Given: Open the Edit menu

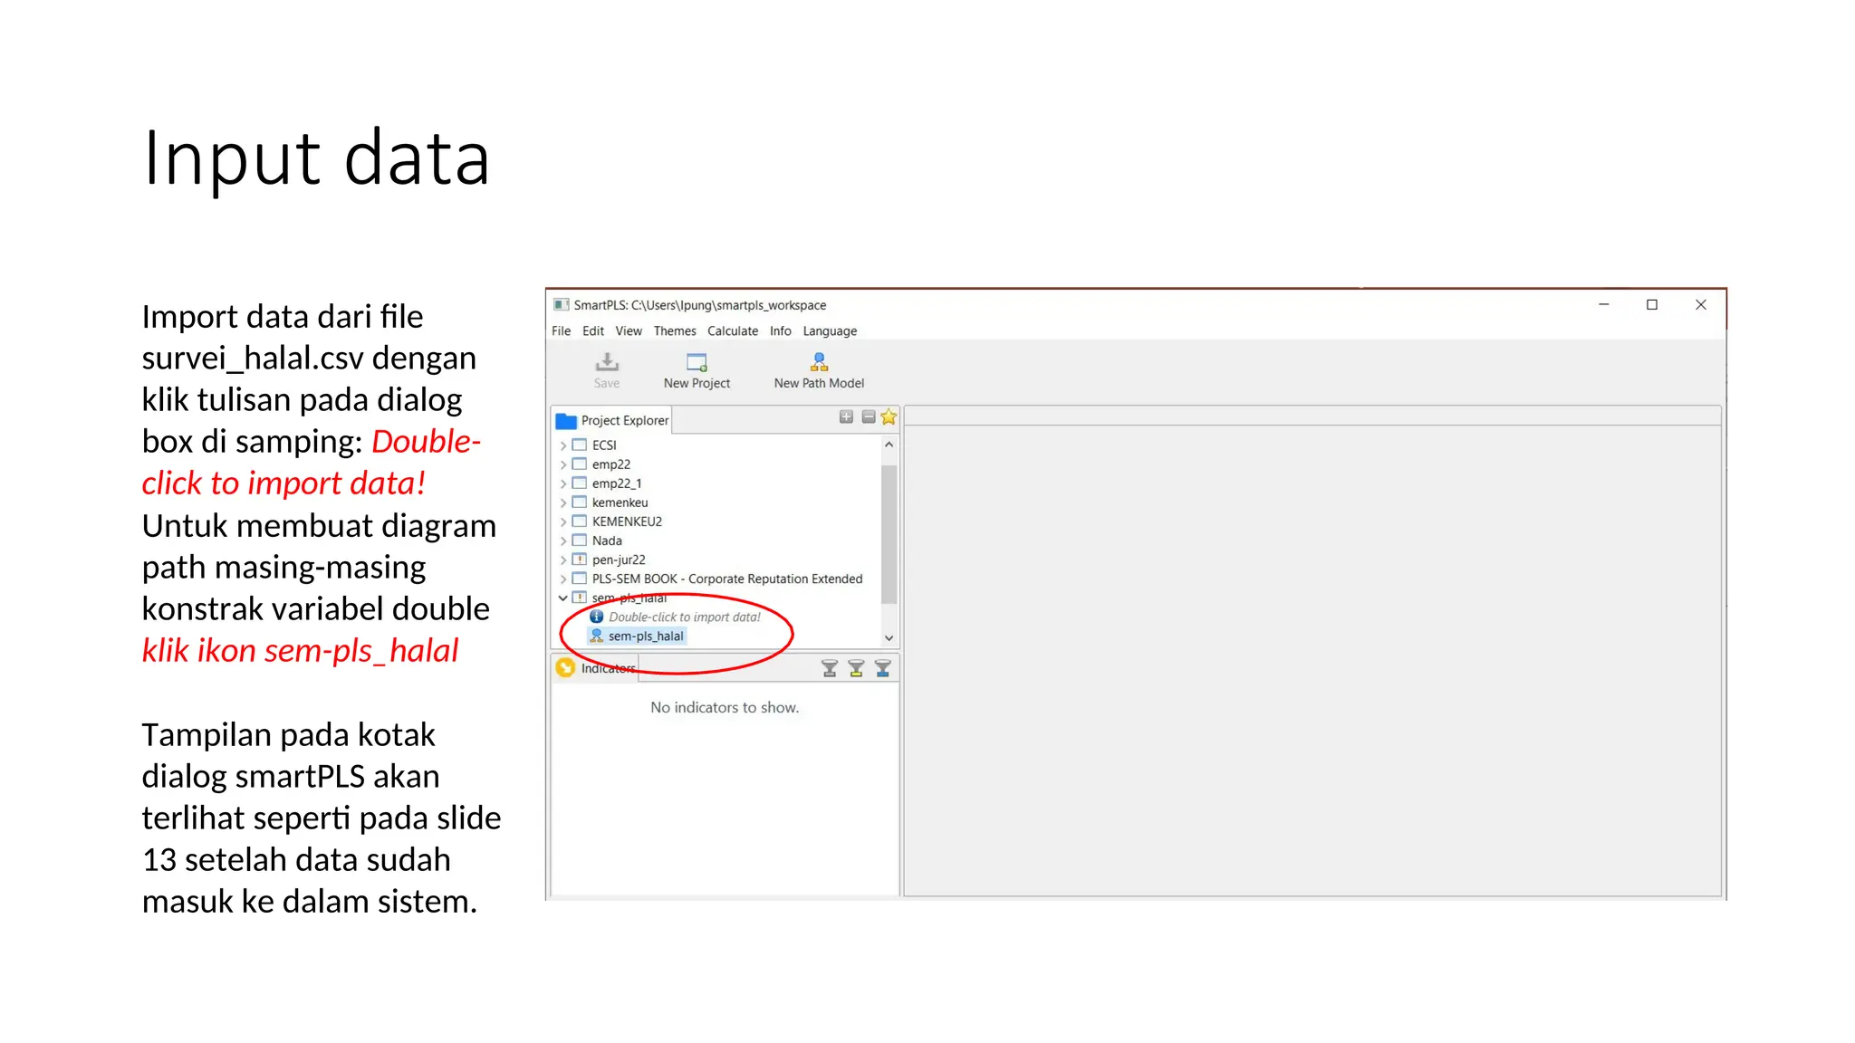Looking at the screenshot, I should click(593, 331).
